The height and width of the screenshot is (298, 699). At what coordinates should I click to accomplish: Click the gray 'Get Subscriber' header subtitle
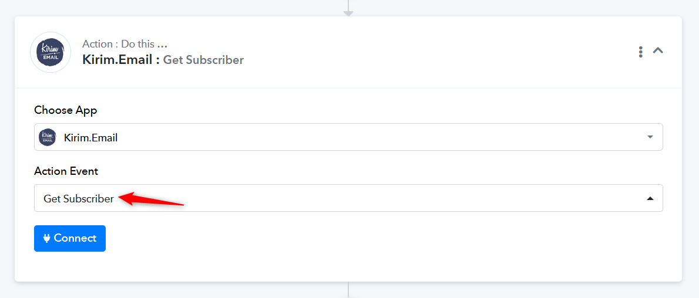click(203, 60)
